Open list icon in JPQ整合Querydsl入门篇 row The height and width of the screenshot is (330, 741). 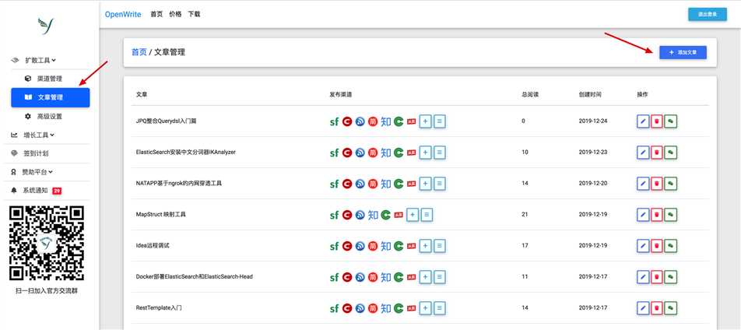(440, 121)
